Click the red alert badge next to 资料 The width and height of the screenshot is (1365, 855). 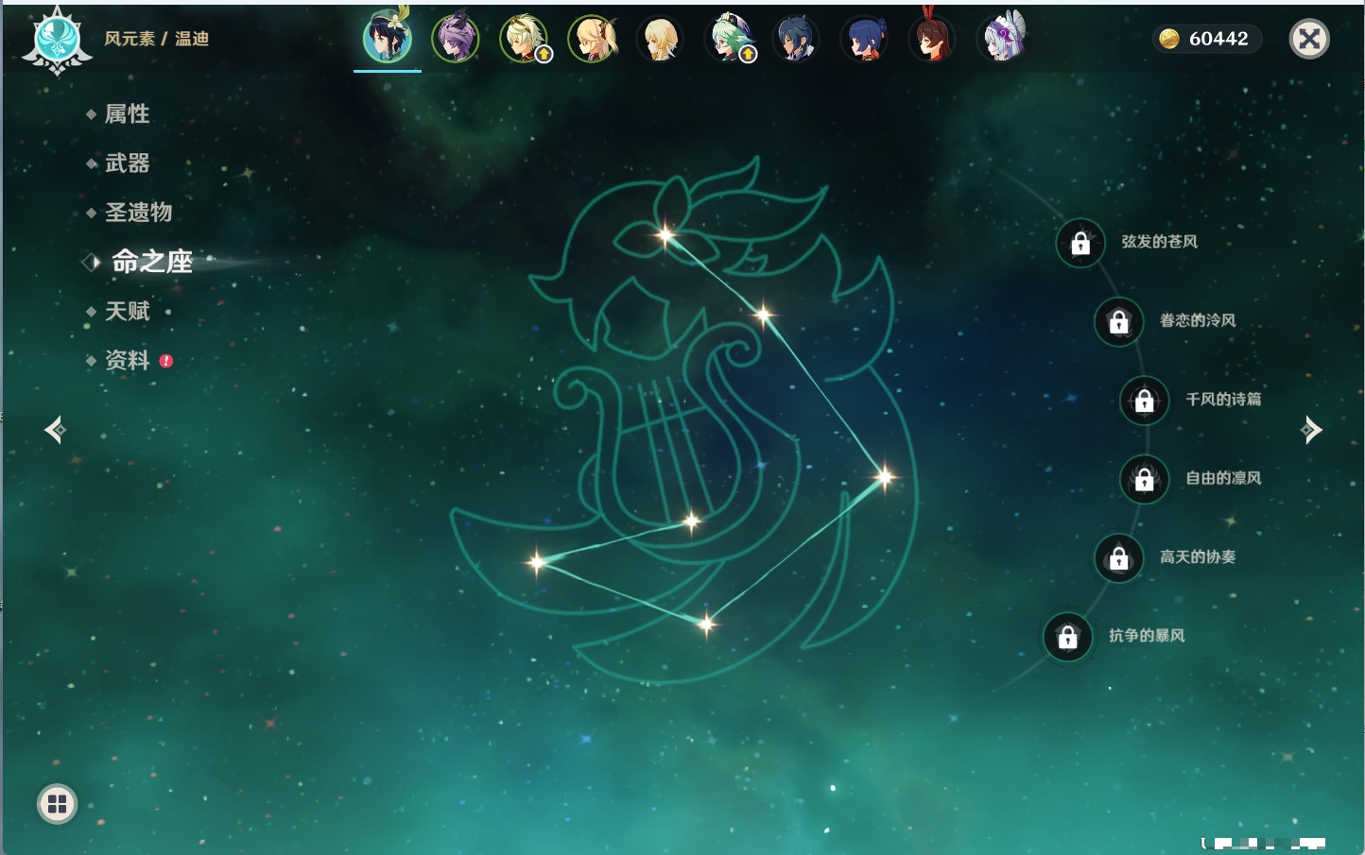point(166,361)
